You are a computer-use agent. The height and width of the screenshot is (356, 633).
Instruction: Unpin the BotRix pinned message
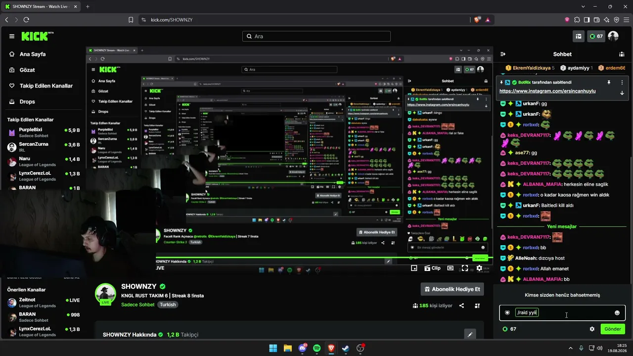pos(609,82)
